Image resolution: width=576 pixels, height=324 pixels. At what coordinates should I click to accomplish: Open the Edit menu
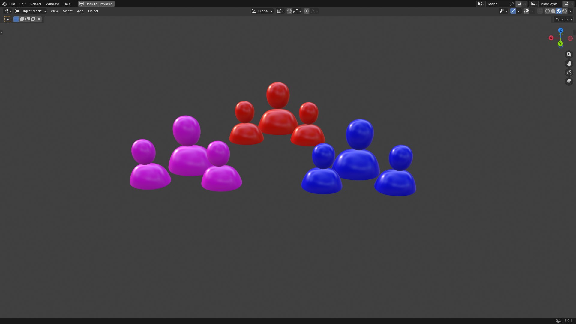(x=22, y=4)
